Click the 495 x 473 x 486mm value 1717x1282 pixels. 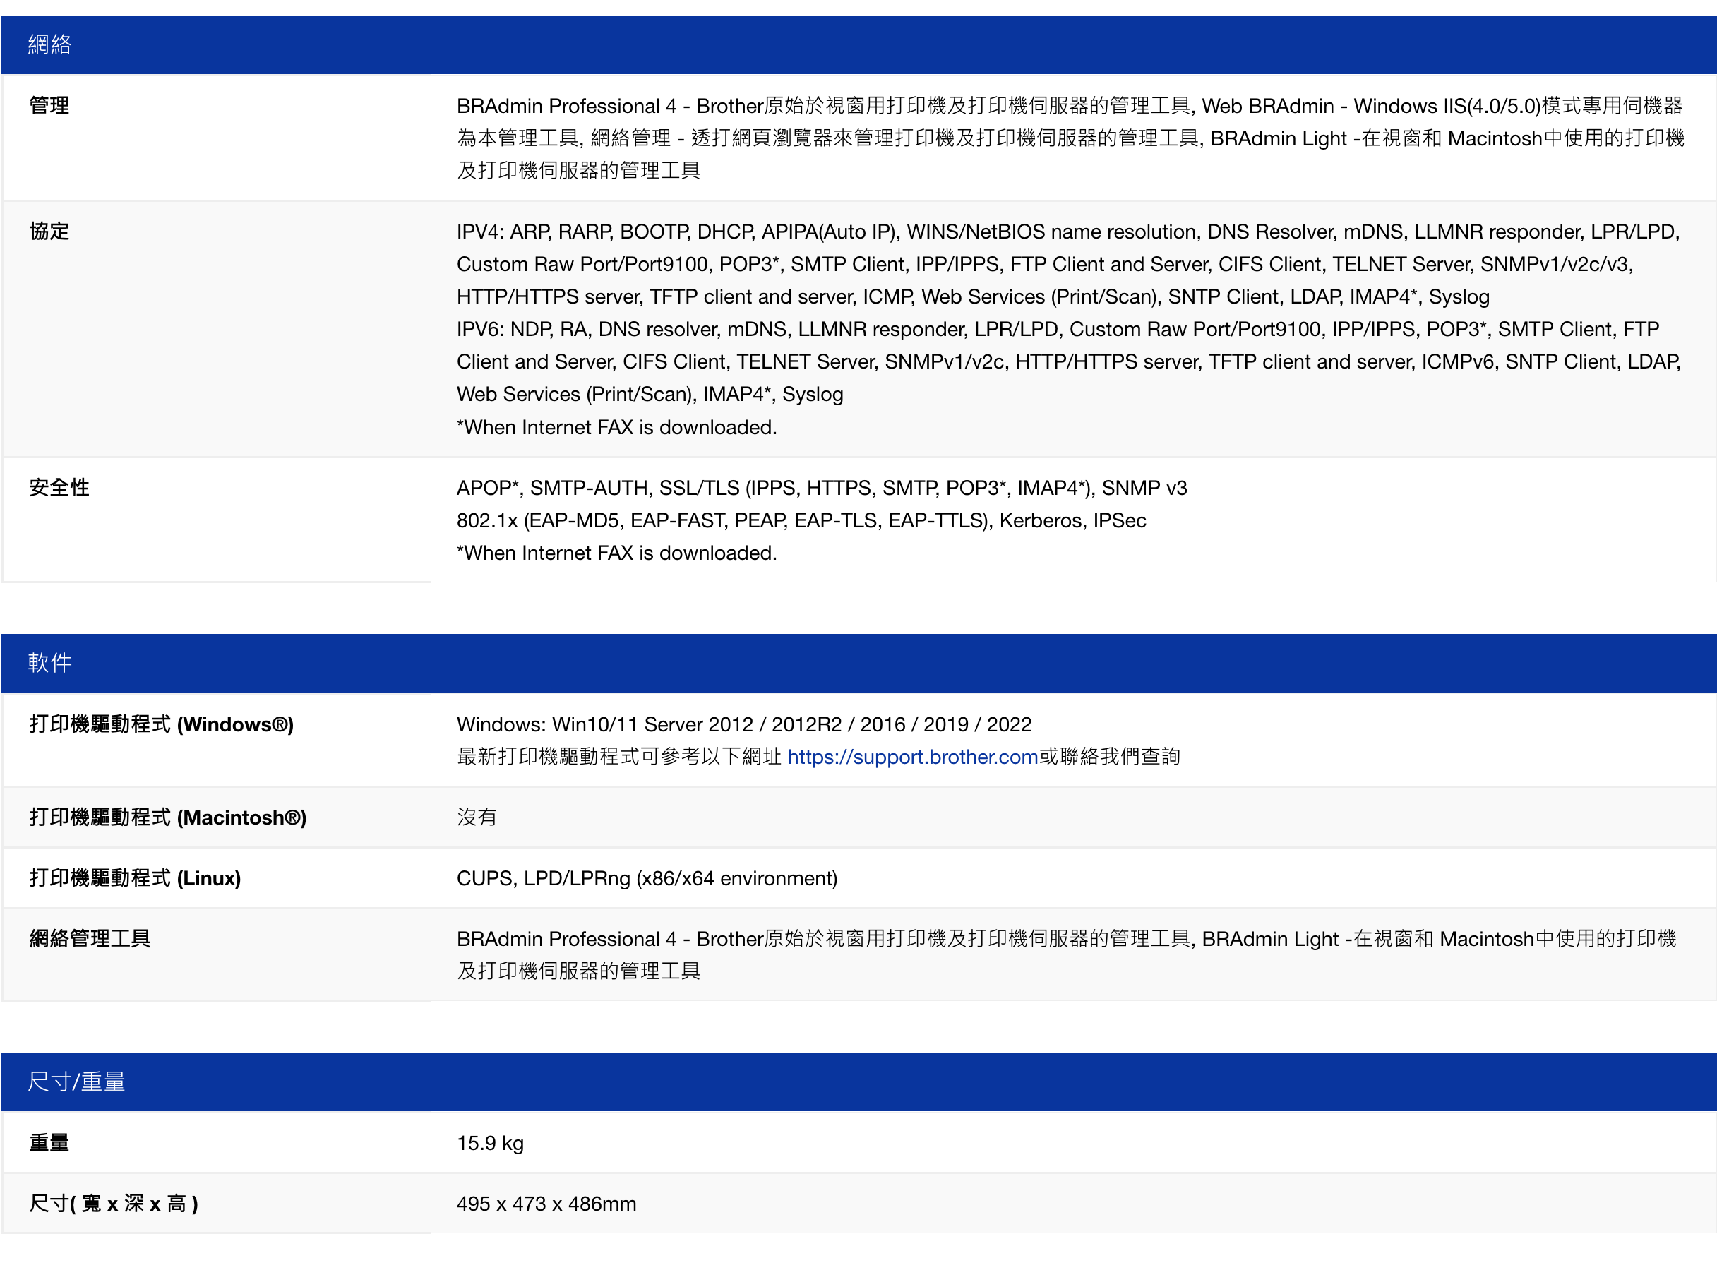click(546, 1203)
